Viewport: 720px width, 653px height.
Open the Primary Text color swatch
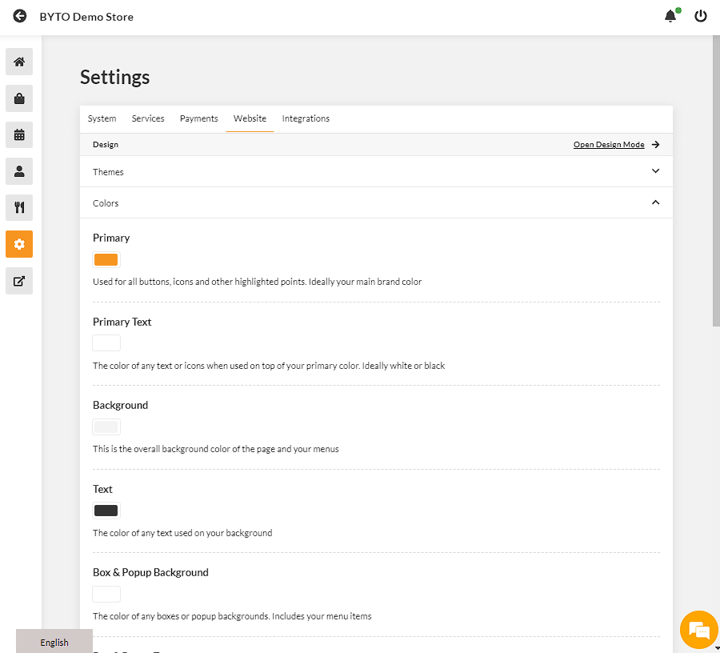[106, 343]
